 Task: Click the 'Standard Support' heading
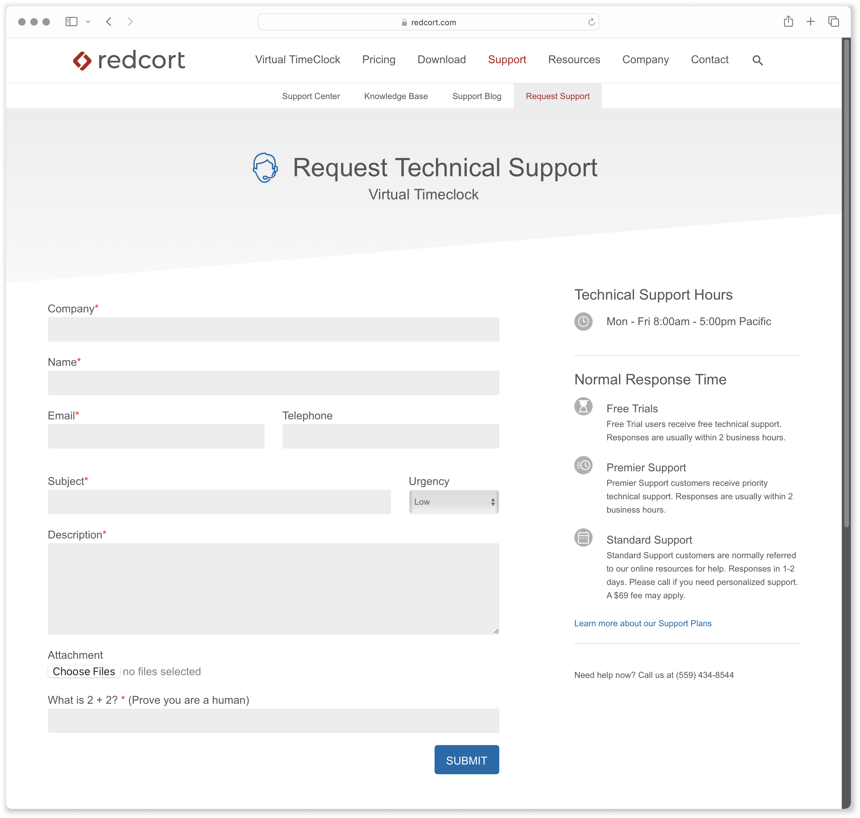point(649,540)
